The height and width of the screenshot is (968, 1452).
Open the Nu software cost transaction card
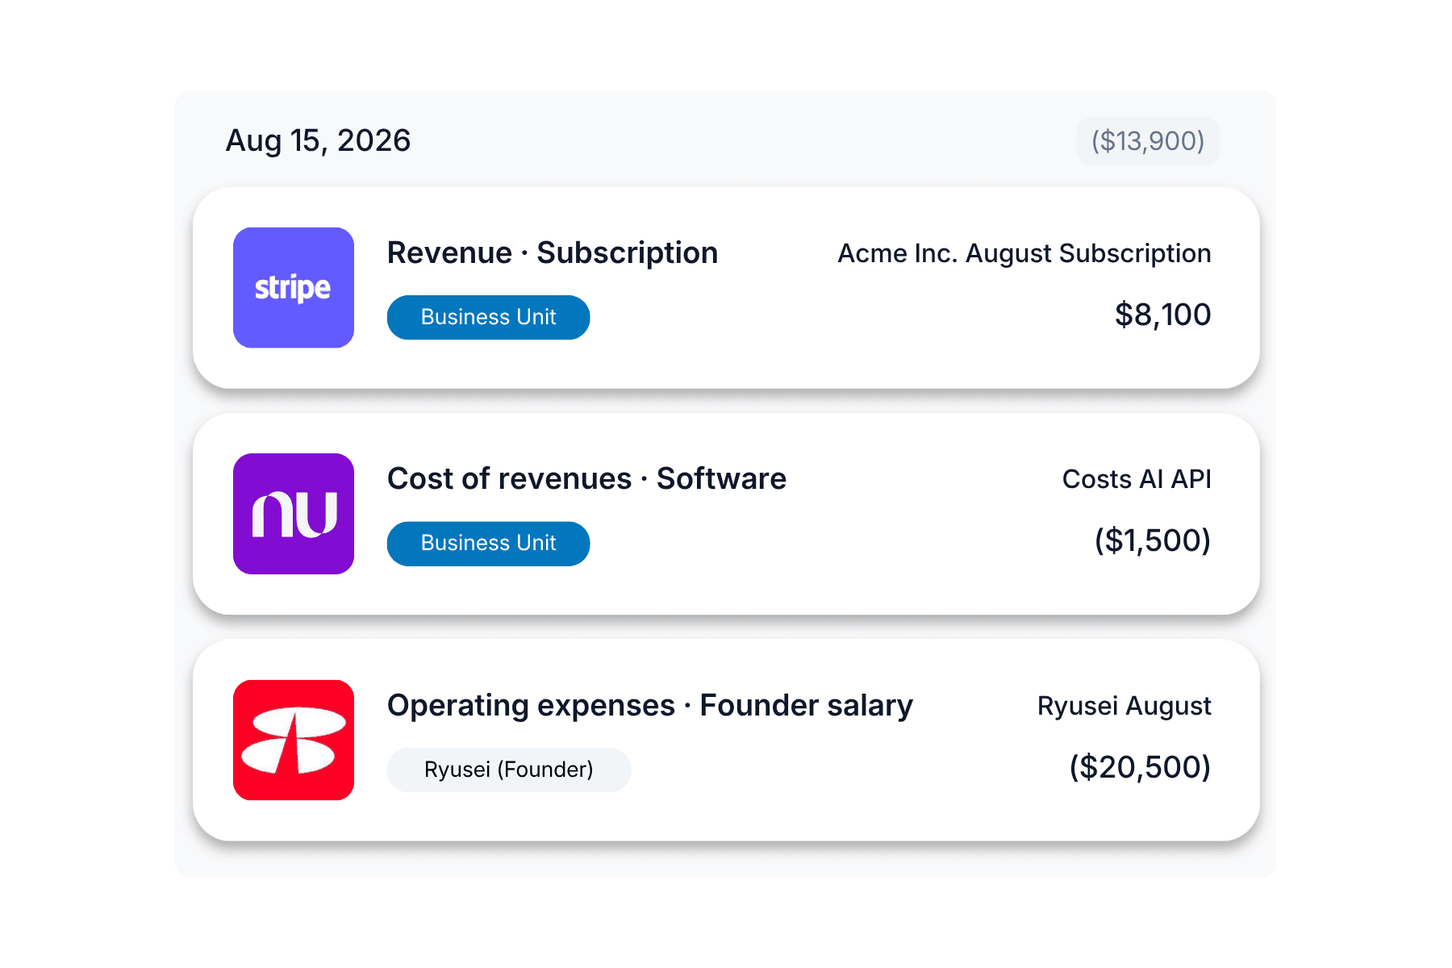pyautogui.click(x=726, y=514)
